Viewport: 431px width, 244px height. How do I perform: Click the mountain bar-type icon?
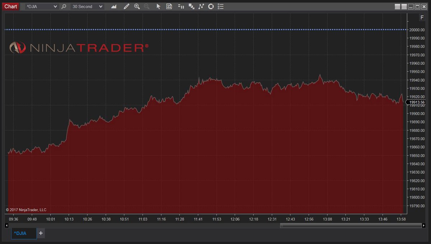point(114,6)
